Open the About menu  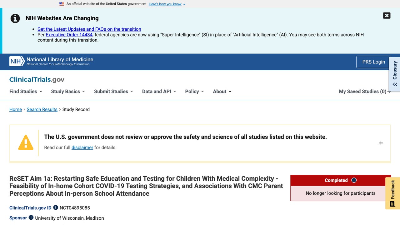pyautogui.click(x=222, y=92)
